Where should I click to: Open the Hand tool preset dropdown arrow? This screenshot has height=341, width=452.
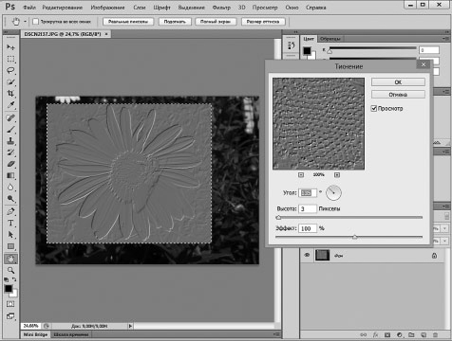pos(26,22)
